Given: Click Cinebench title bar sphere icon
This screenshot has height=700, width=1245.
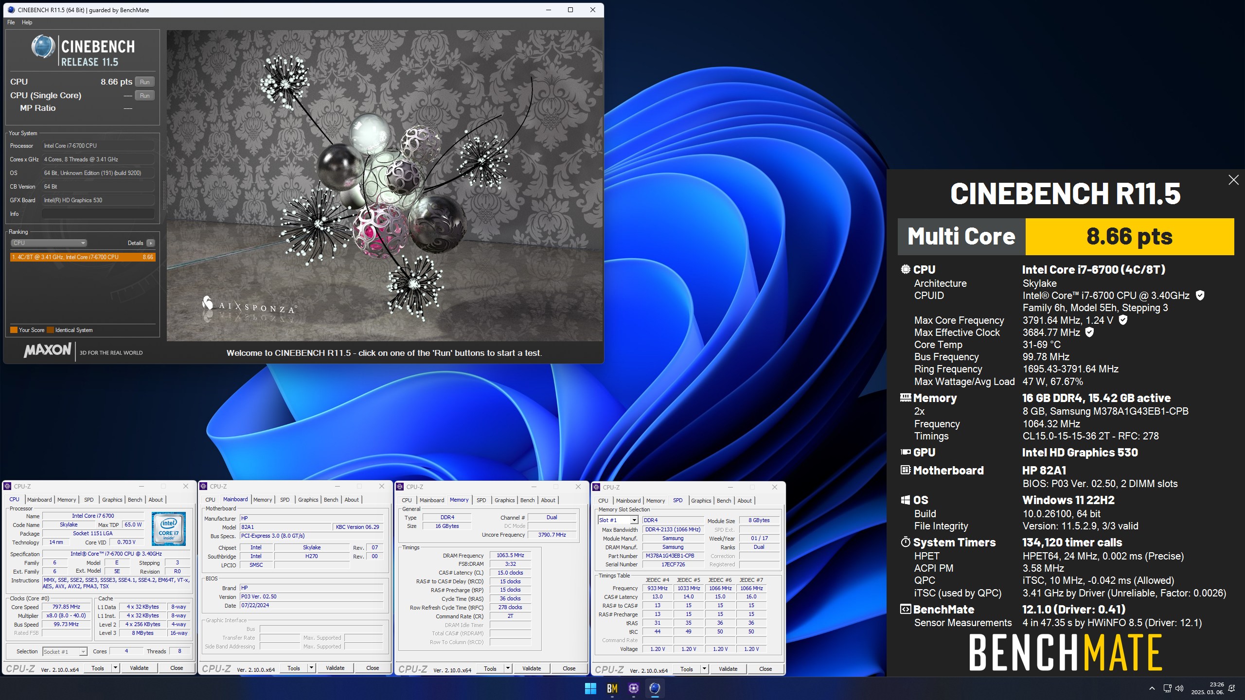Looking at the screenshot, I should click(x=11, y=10).
